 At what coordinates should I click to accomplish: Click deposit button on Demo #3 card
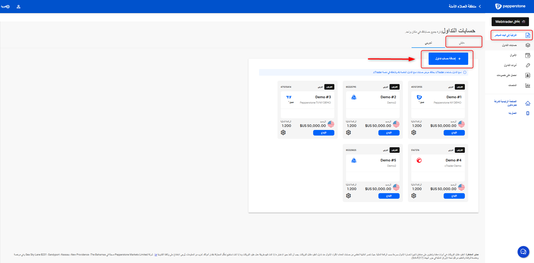click(x=323, y=133)
